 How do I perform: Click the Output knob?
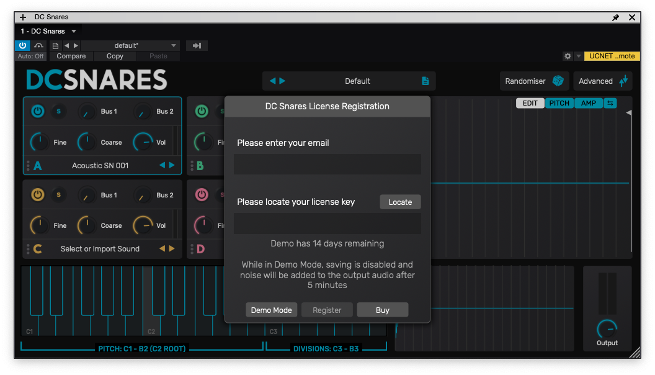click(x=607, y=330)
